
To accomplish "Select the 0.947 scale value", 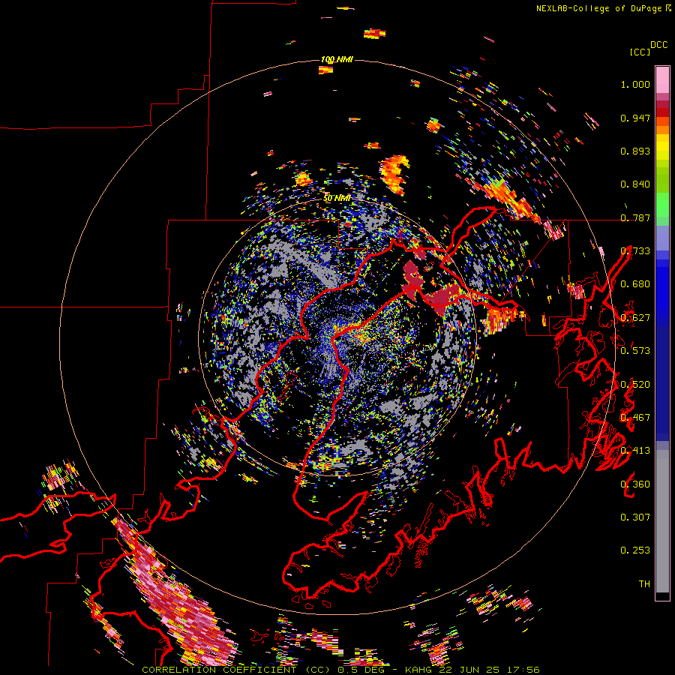I will 635,118.
